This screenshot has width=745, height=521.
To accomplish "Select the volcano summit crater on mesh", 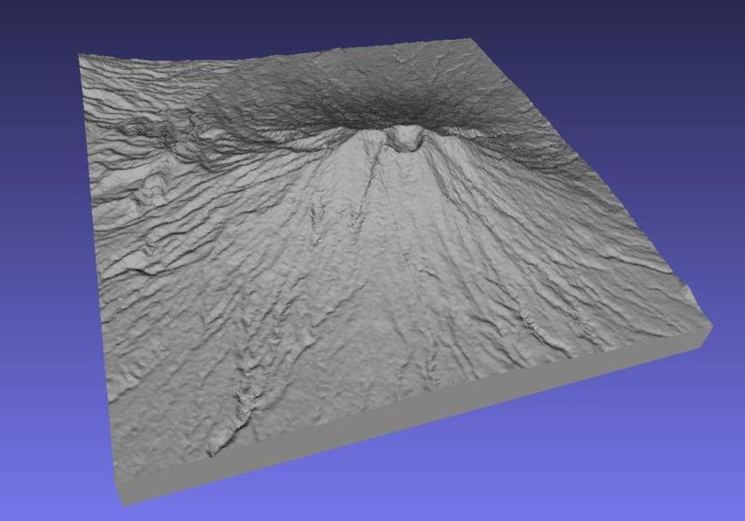I will point(404,138).
